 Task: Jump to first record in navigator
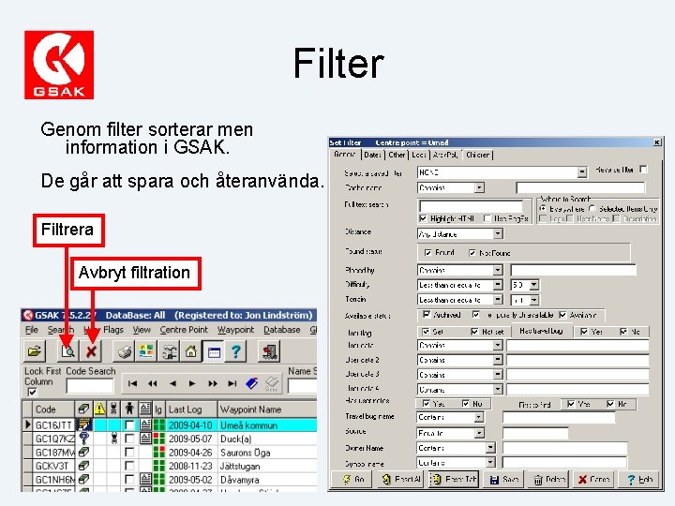click(133, 383)
